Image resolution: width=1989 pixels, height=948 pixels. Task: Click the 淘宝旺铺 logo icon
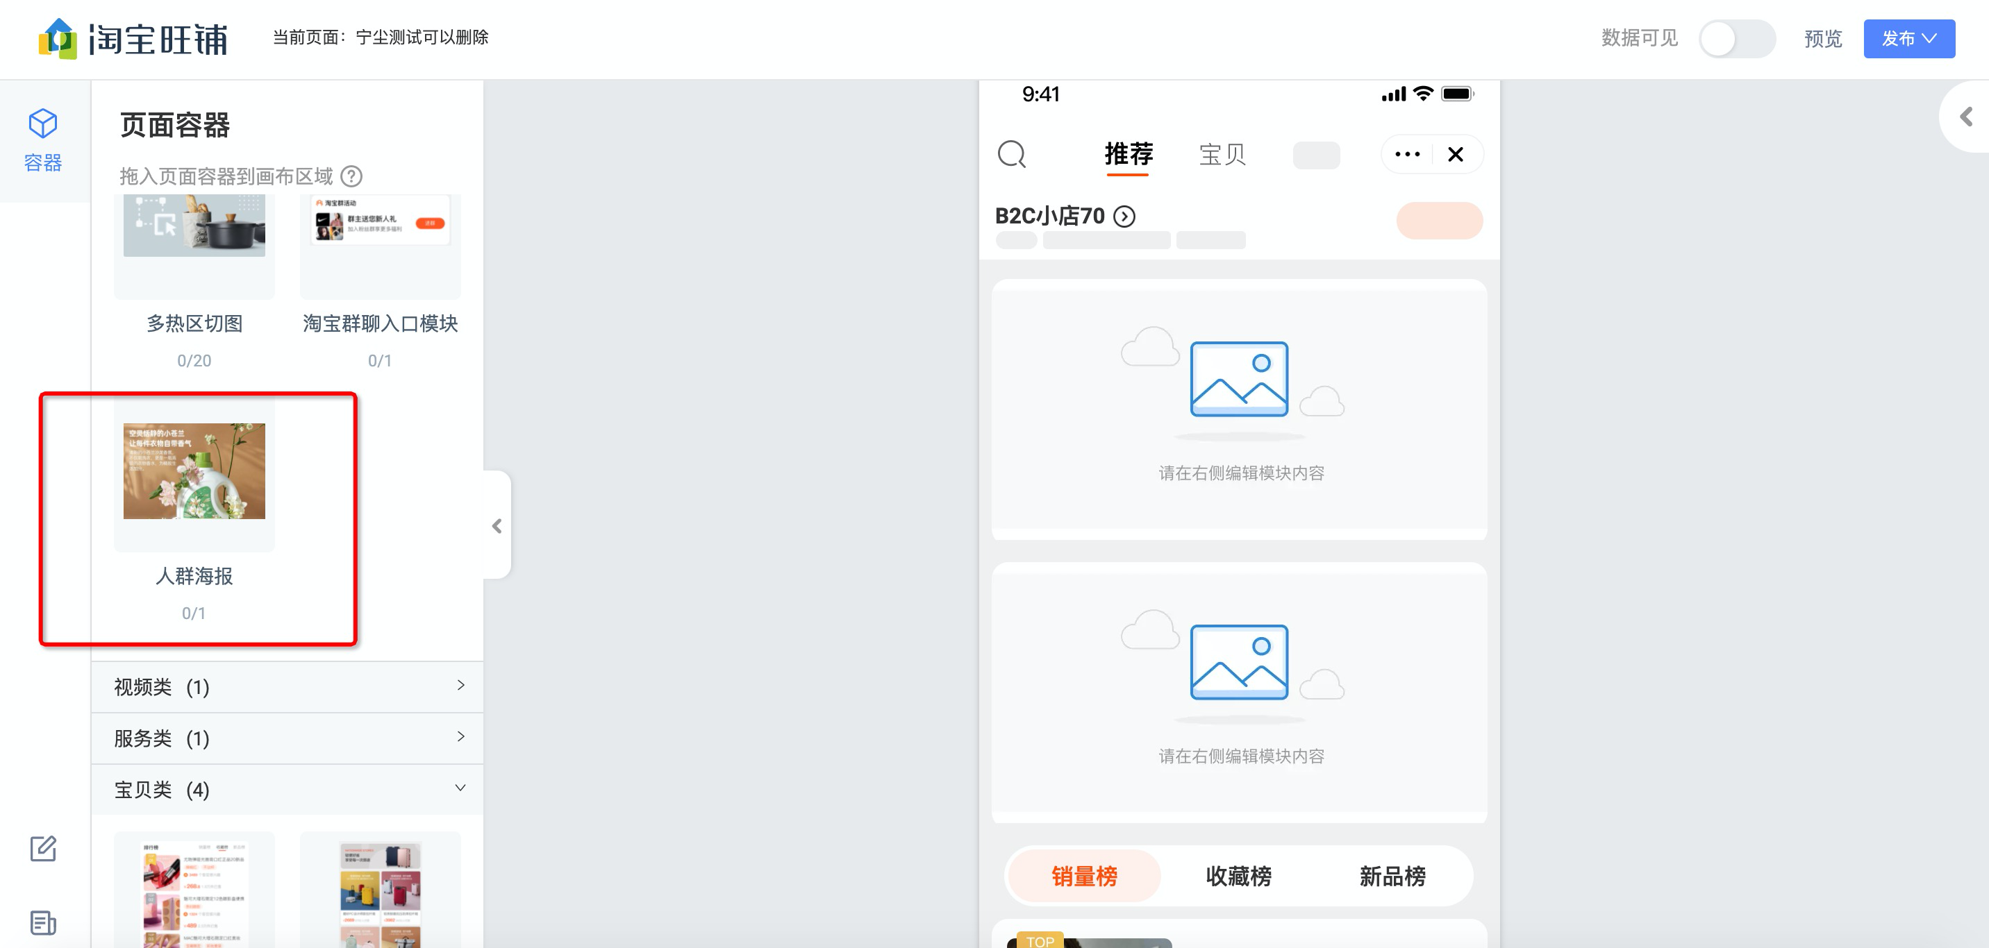click(58, 39)
